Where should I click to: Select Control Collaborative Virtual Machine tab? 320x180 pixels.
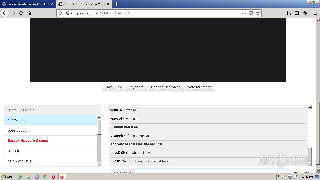click(84, 4)
